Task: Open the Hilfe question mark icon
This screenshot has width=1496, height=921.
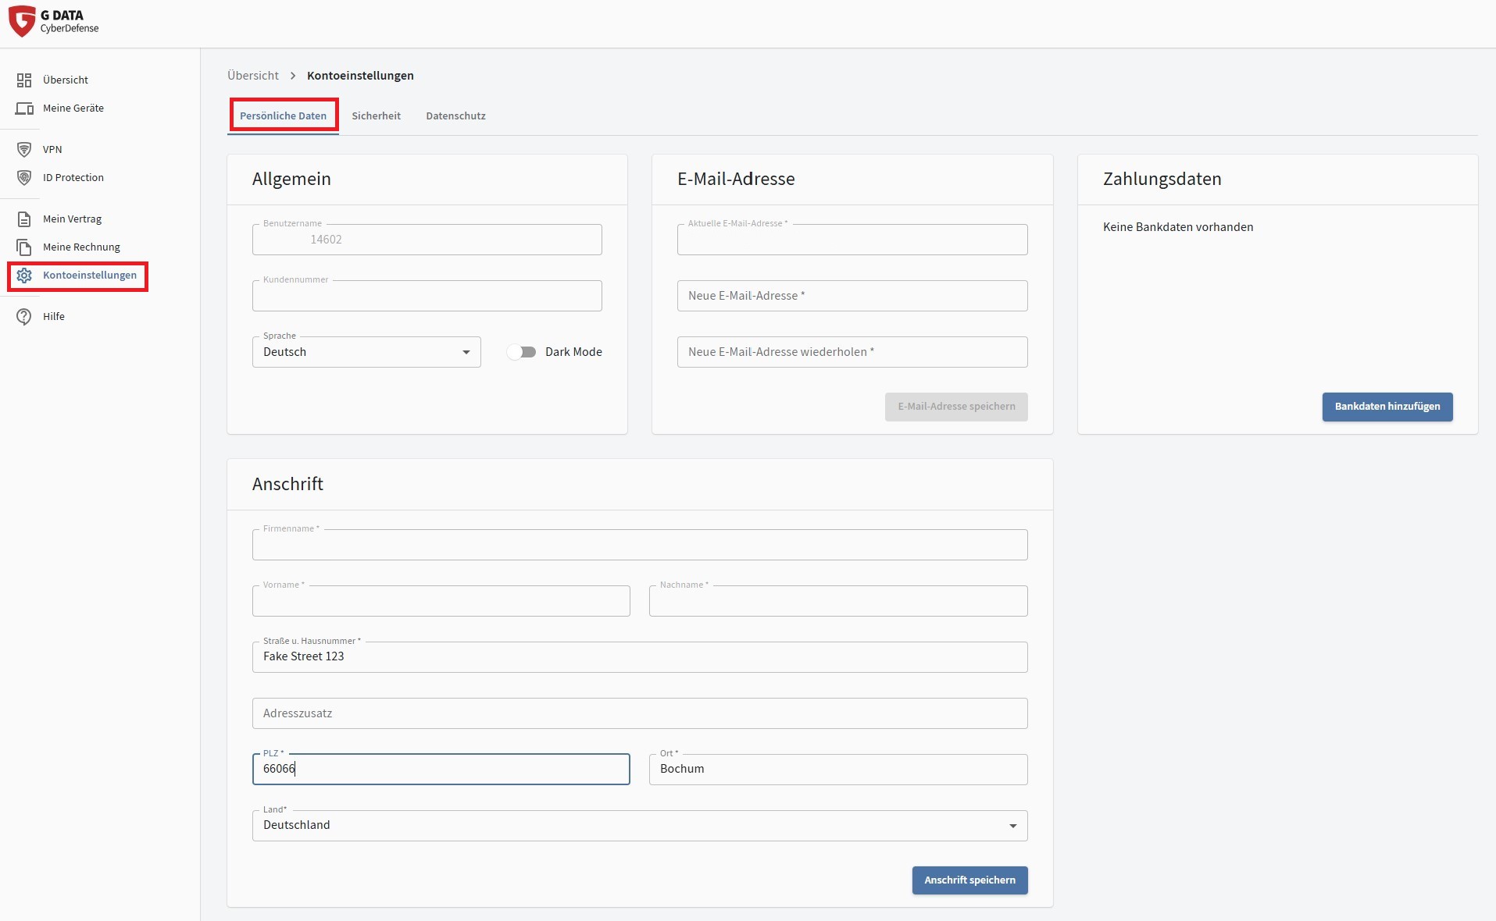Action: click(24, 317)
